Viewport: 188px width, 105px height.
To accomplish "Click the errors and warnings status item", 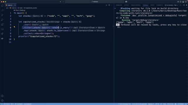I will point(7,104).
